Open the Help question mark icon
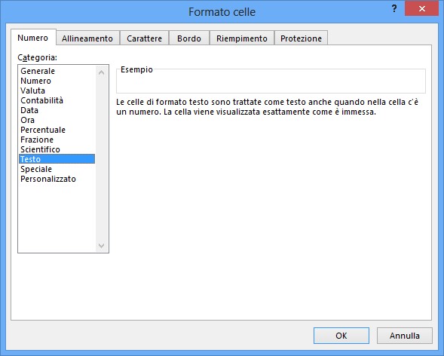444x356 pixels. coord(394,9)
